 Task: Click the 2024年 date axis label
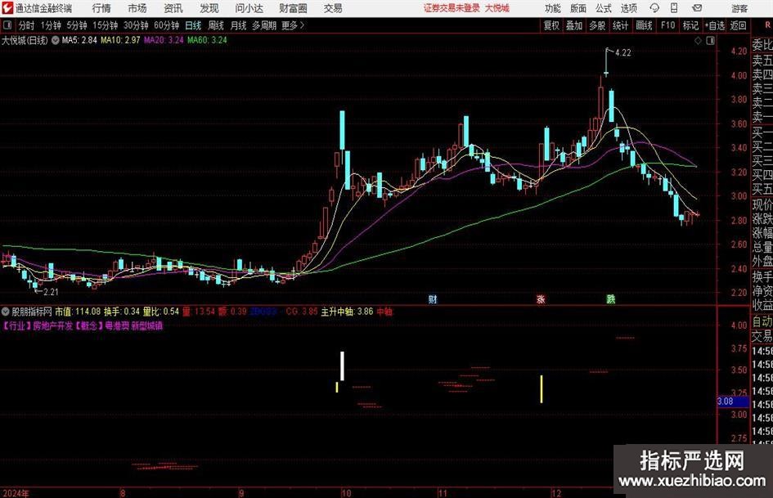click(x=16, y=493)
